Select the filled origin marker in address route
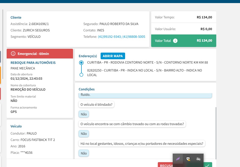 pyautogui.click(x=81, y=63)
